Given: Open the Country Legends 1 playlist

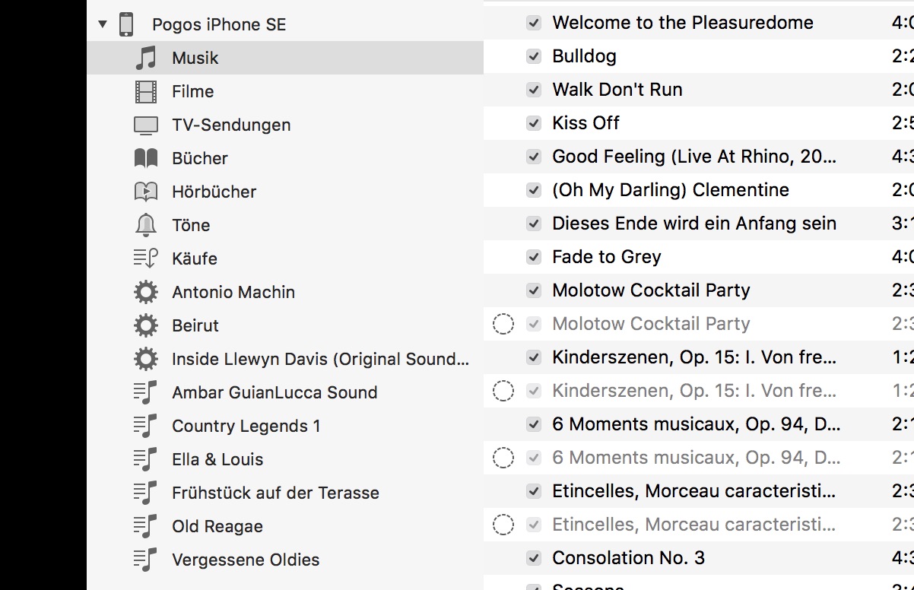Looking at the screenshot, I should (246, 426).
